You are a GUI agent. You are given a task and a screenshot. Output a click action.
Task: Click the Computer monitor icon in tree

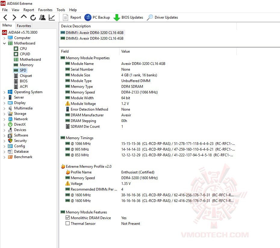[10, 38]
